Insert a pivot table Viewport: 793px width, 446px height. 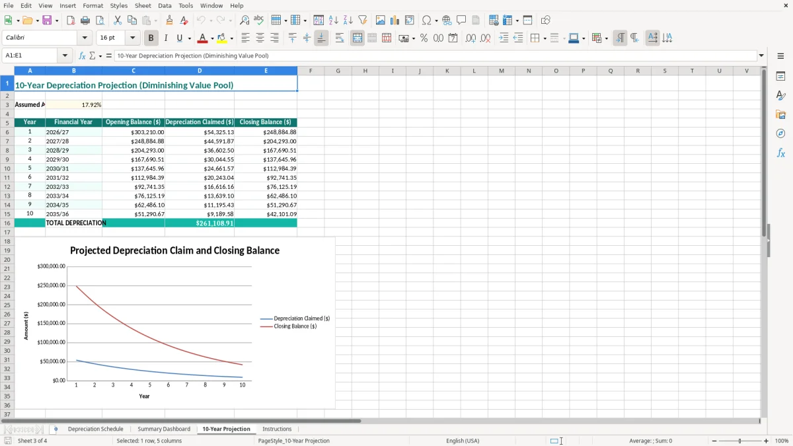coord(410,20)
